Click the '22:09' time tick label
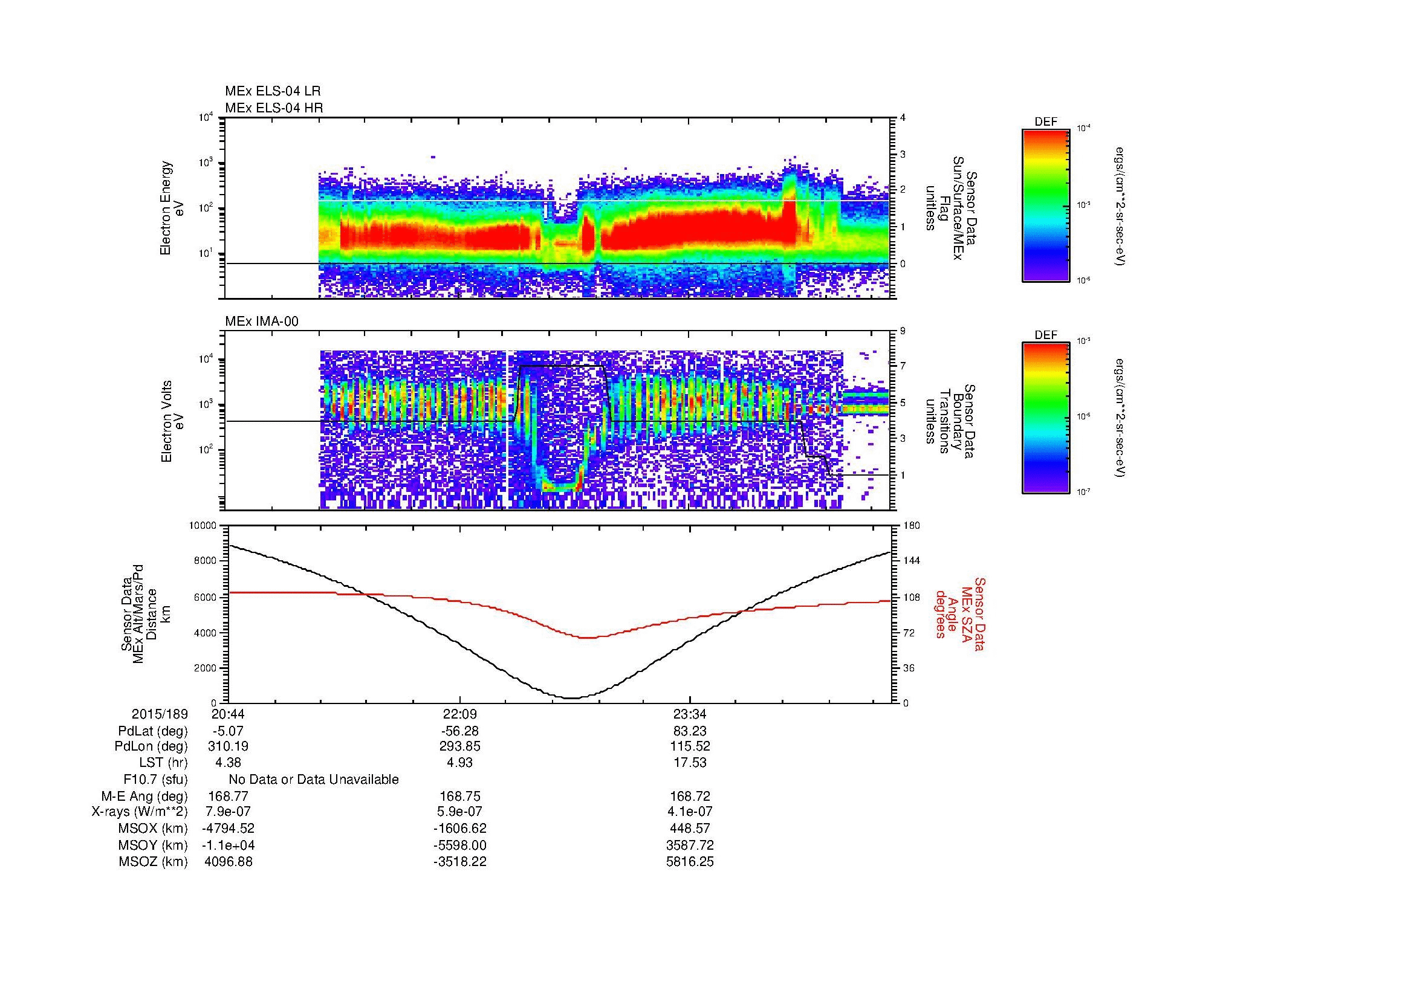Viewport: 1414px width, 999px height. tap(460, 714)
